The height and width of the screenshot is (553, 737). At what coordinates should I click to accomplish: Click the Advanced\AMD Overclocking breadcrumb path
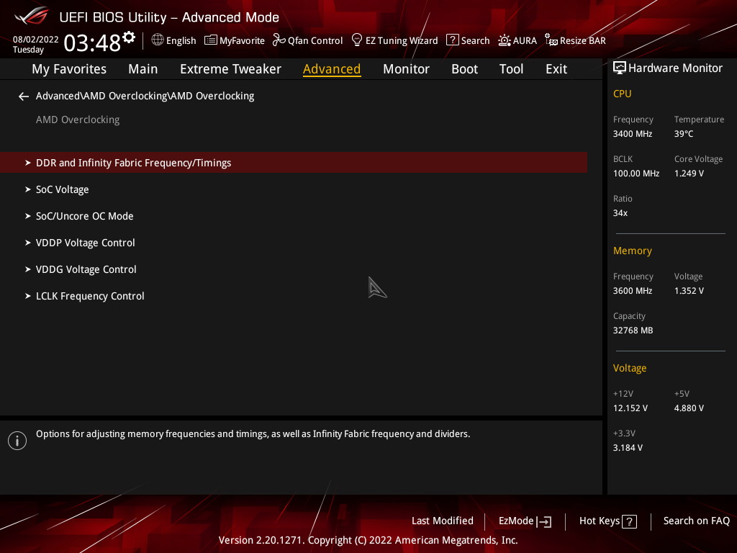click(145, 96)
